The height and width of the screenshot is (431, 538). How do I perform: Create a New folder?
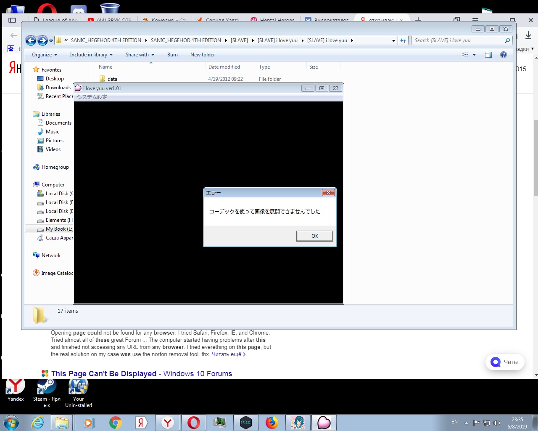203,55
